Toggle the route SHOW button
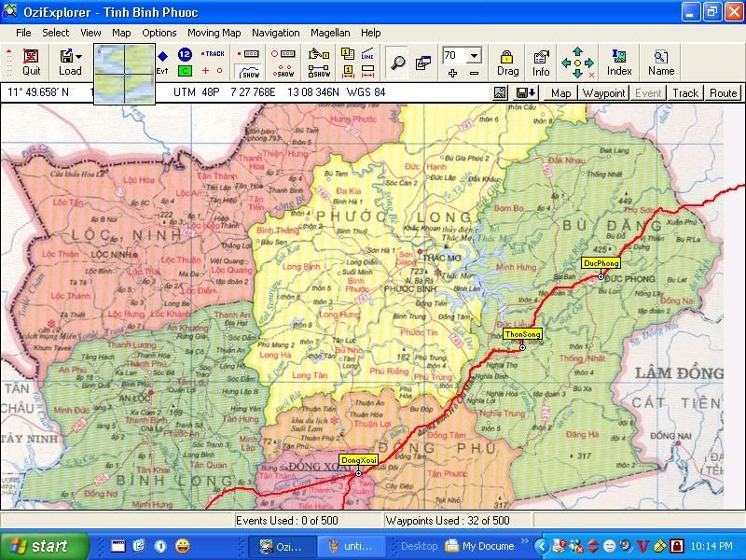 click(319, 72)
